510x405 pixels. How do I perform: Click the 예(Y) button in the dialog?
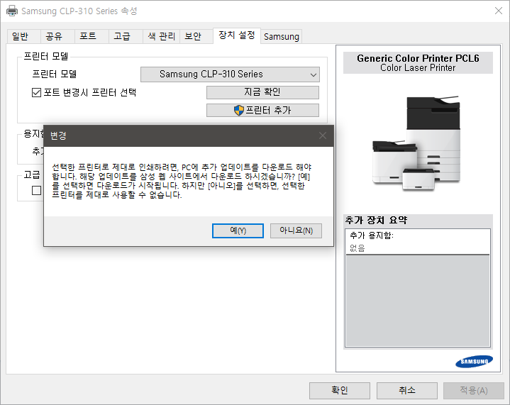click(238, 231)
